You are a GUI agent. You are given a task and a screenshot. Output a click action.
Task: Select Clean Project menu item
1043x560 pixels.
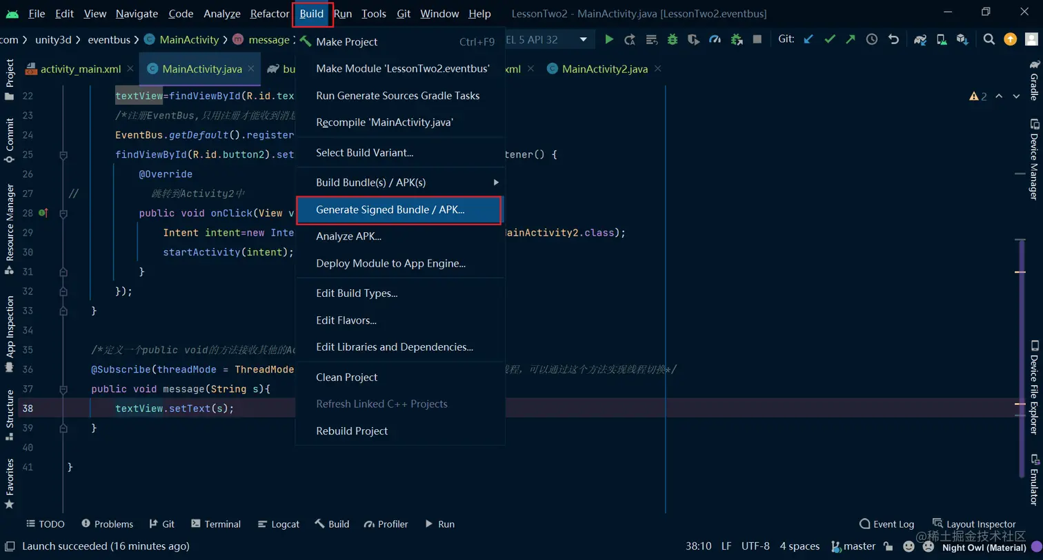tap(400, 377)
